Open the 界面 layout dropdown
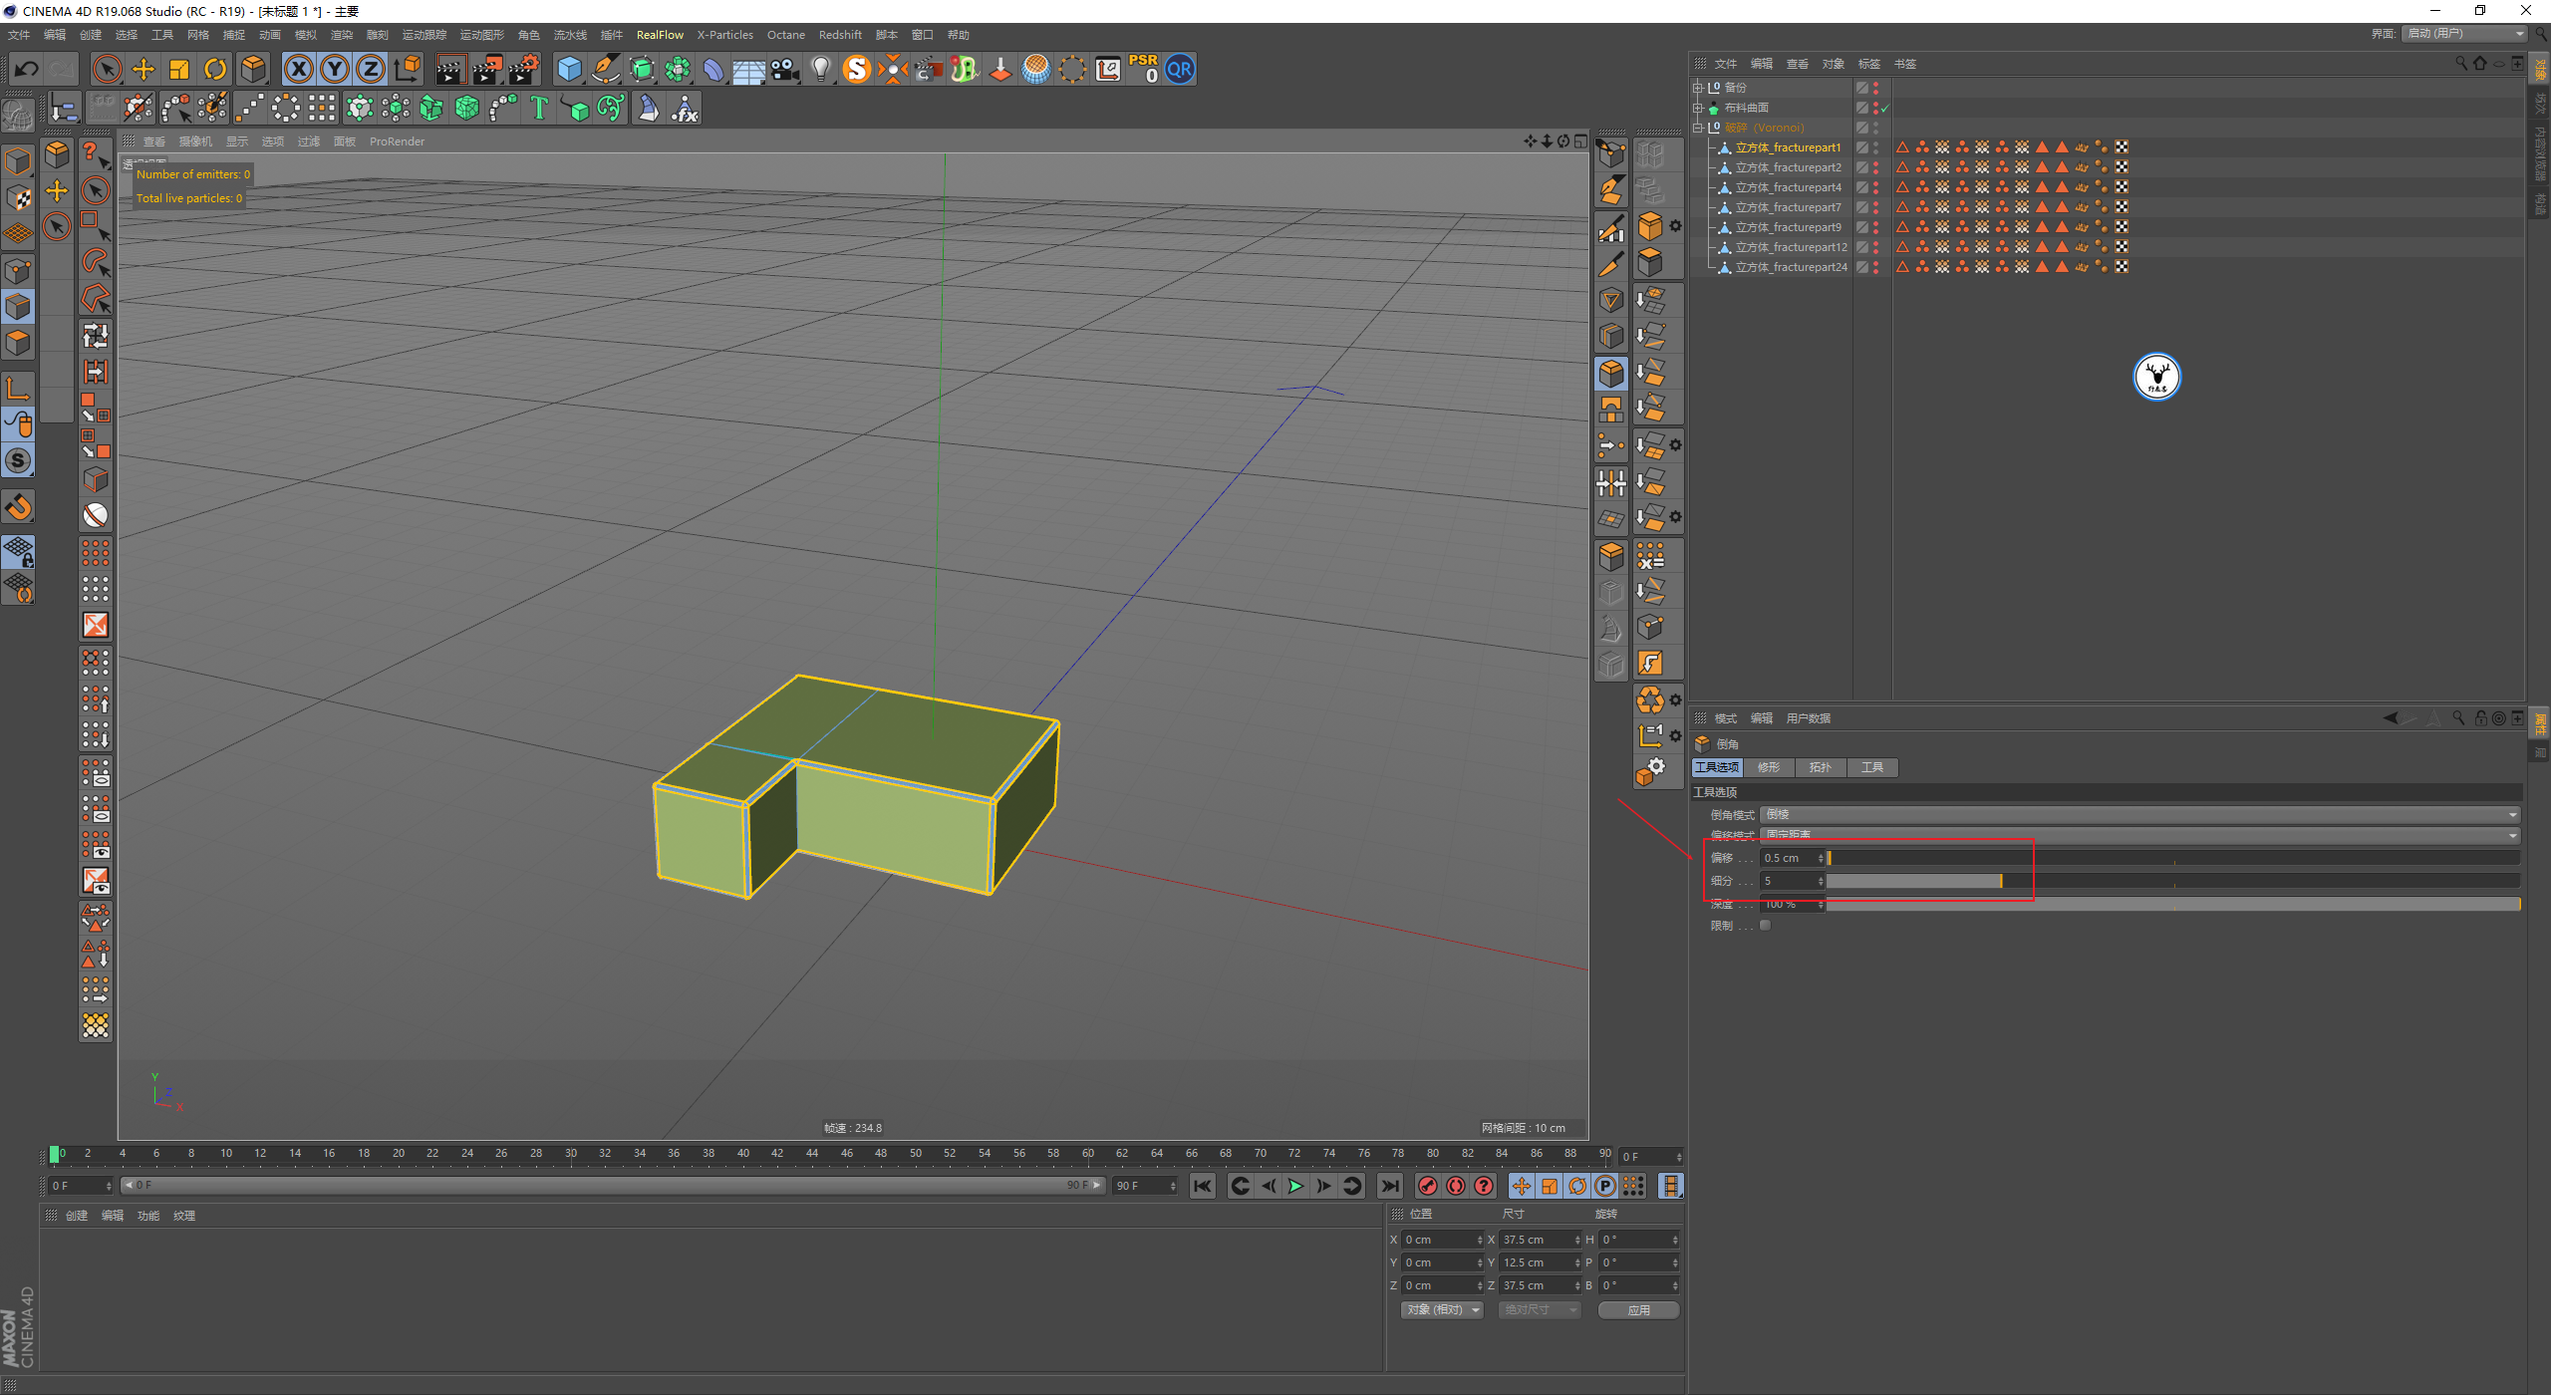Image resolution: width=2551 pixels, height=1395 pixels. coord(2464,34)
